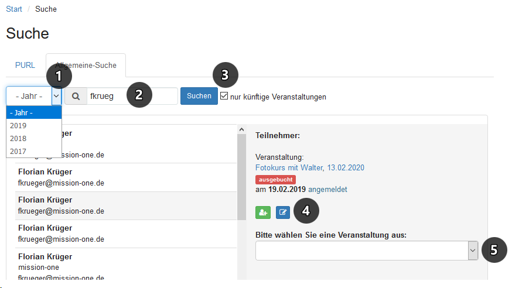Click the 'angemeldet' status link

click(x=327, y=190)
